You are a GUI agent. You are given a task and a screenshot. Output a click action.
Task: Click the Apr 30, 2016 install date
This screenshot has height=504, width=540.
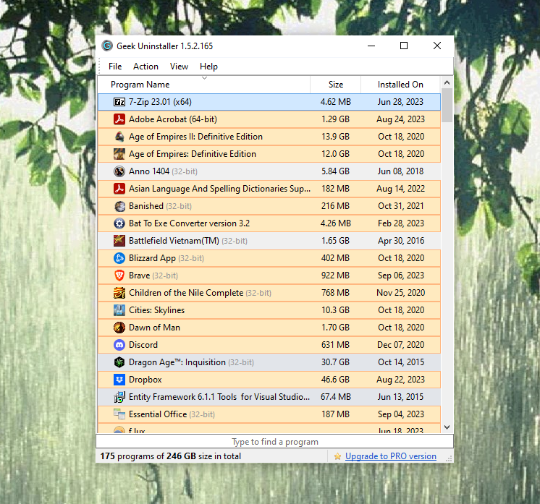point(401,241)
